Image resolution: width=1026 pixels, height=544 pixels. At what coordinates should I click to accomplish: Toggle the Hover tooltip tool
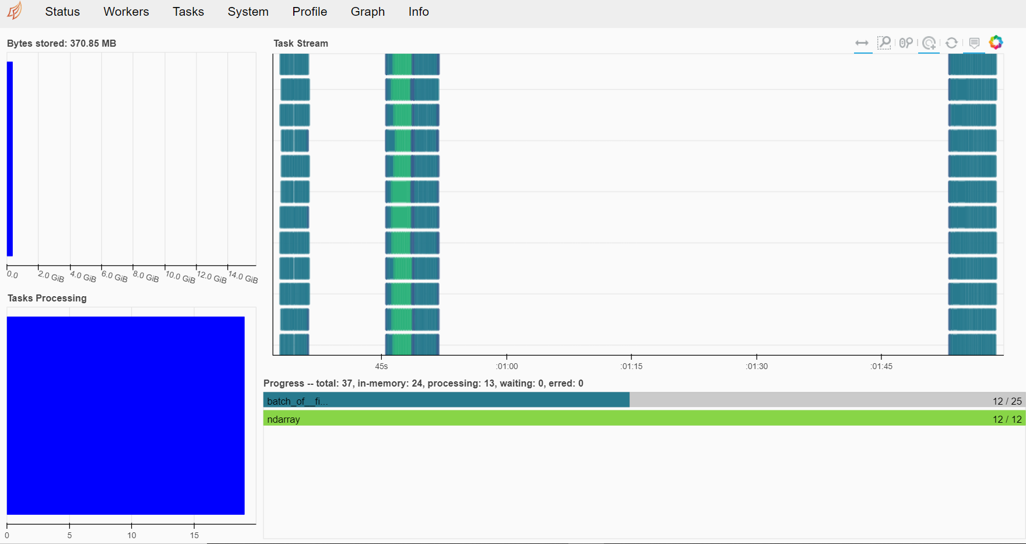tap(974, 43)
